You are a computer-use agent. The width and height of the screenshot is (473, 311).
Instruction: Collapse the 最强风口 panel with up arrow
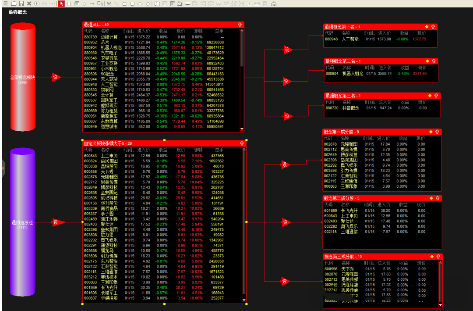point(240,25)
